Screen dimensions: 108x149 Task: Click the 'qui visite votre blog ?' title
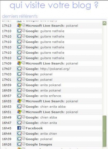pyautogui.click(x=54, y=5)
